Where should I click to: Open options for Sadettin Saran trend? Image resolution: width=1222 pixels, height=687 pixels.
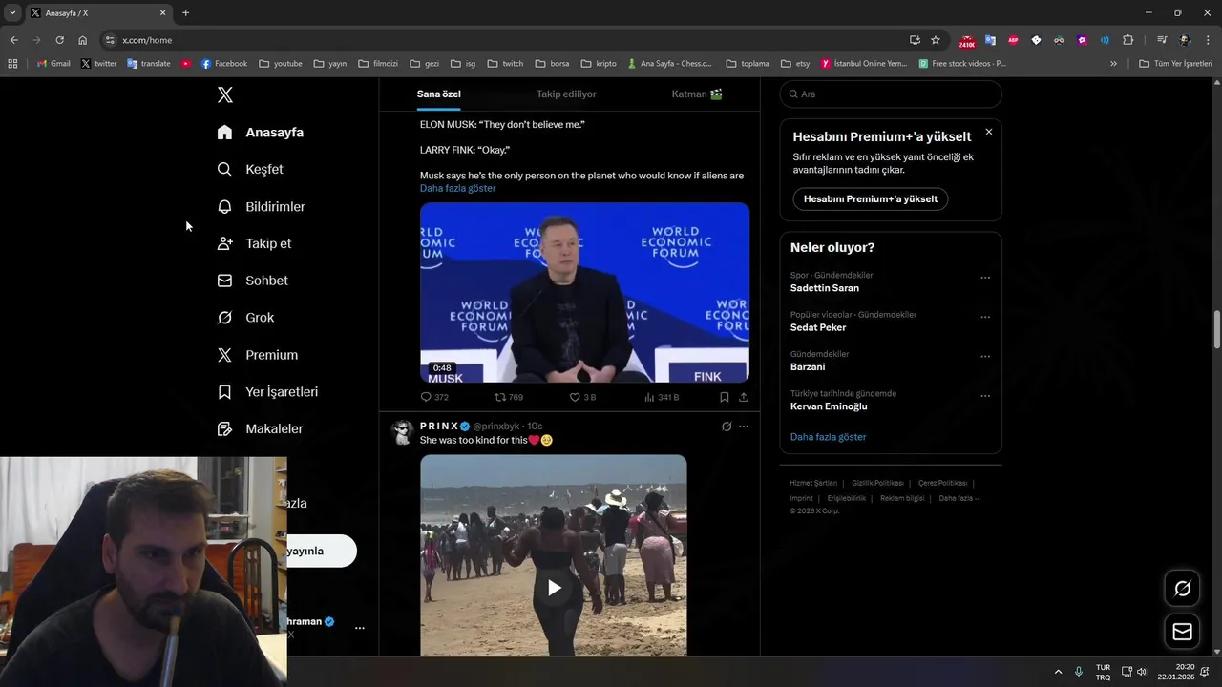click(x=985, y=278)
